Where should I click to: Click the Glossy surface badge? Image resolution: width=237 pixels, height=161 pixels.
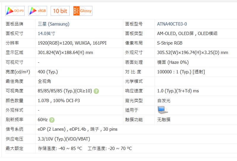tap(83, 11)
